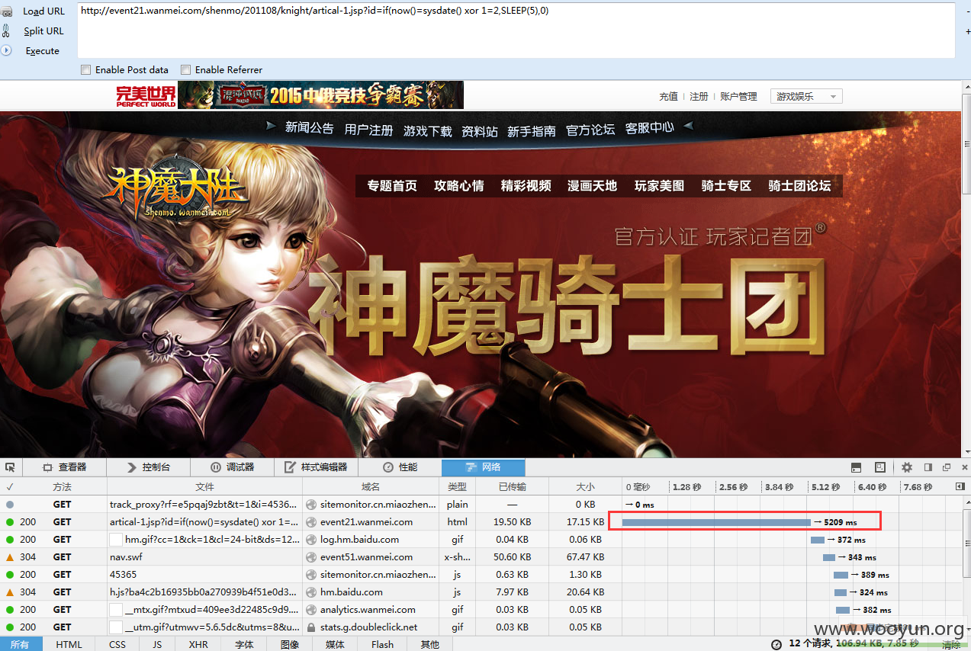Open 漫画天地 in the sub-navigation
Image resolution: width=971 pixels, height=651 pixels.
coord(593,186)
